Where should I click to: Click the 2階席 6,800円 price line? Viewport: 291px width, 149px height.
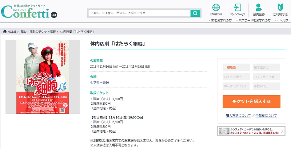tap(101, 104)
